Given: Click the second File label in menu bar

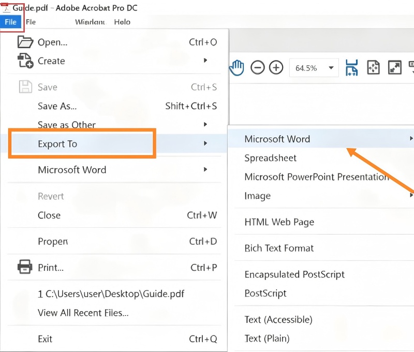Looking at the screenshot, I should click(x=31, y=22).
